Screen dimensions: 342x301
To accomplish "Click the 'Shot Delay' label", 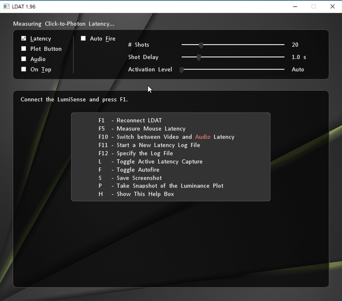I will (x=143, y=57).
